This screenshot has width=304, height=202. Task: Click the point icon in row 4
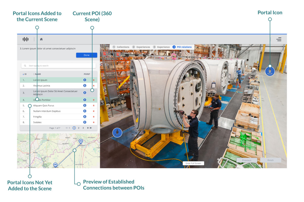click(x=85, y=100)
